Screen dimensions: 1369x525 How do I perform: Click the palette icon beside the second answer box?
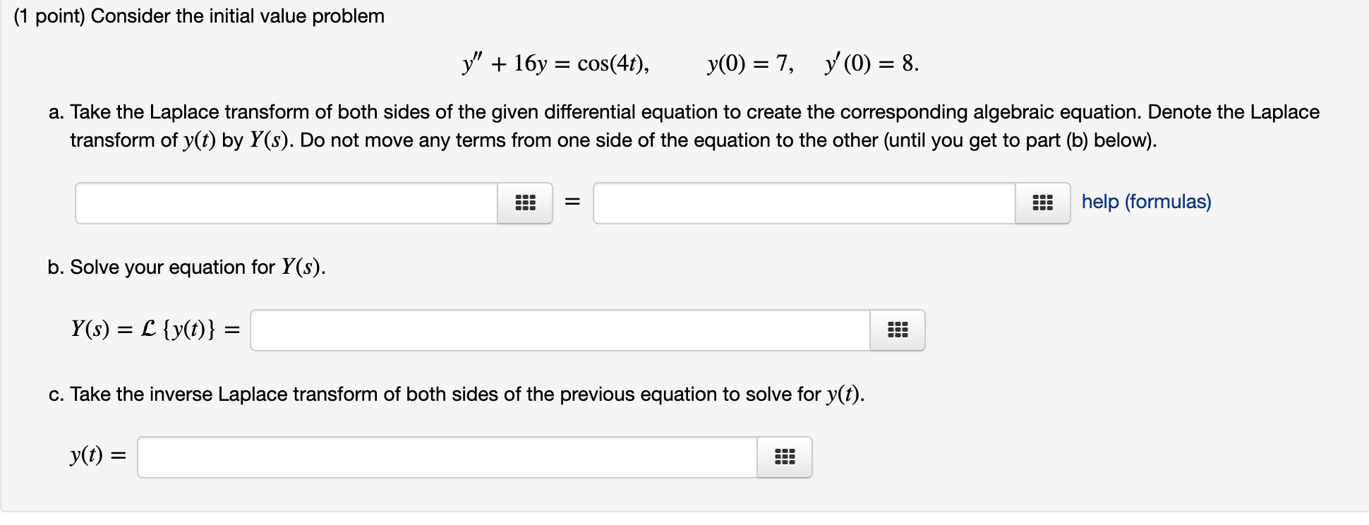[1044, 203]
